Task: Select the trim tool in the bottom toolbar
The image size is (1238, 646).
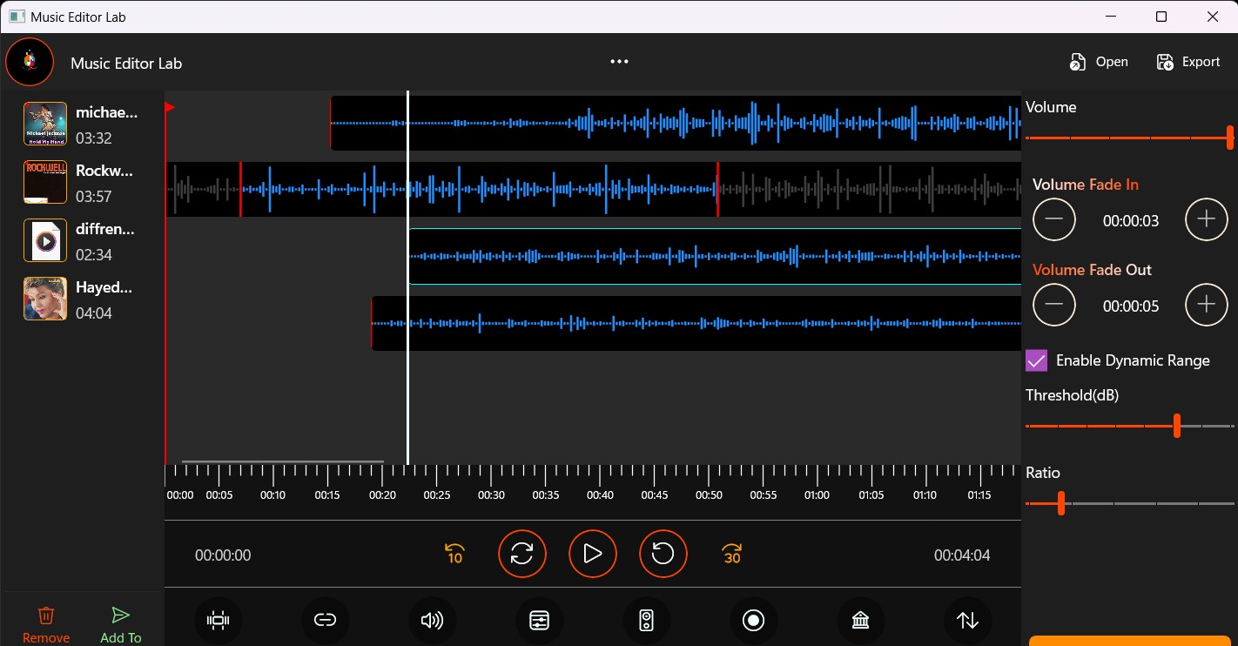Action: point(218,620)
